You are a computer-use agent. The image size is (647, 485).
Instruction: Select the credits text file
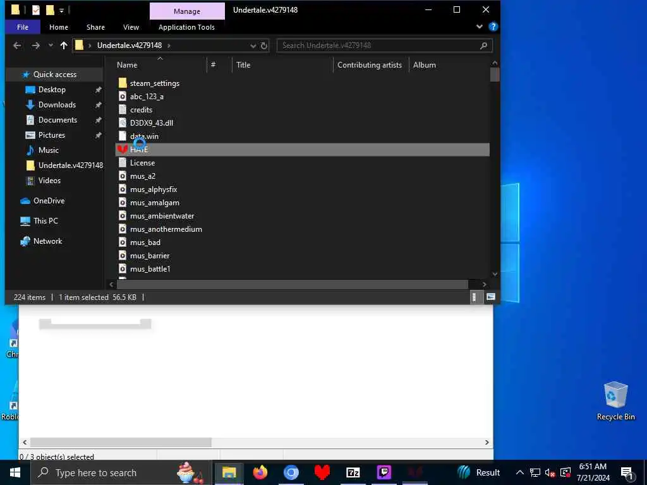(x=141, y=110)
